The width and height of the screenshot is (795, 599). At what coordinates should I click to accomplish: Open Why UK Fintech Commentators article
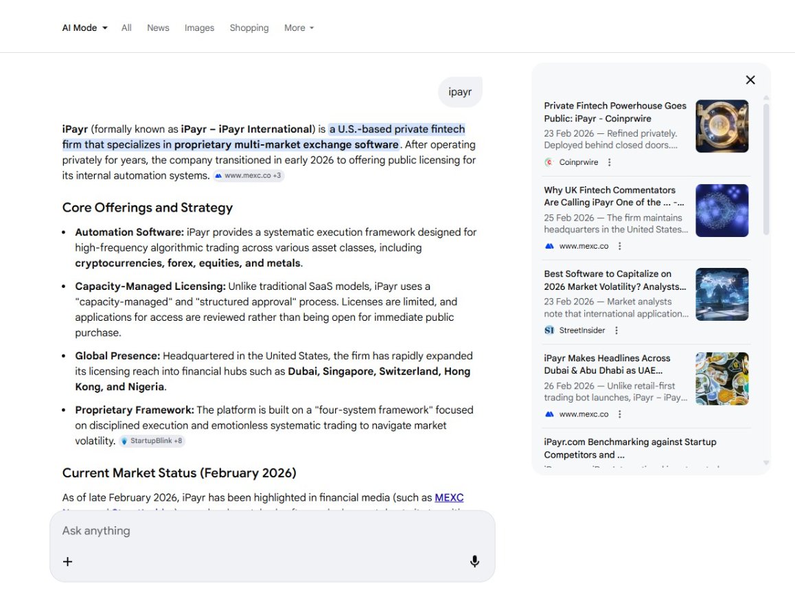point(614,196)
